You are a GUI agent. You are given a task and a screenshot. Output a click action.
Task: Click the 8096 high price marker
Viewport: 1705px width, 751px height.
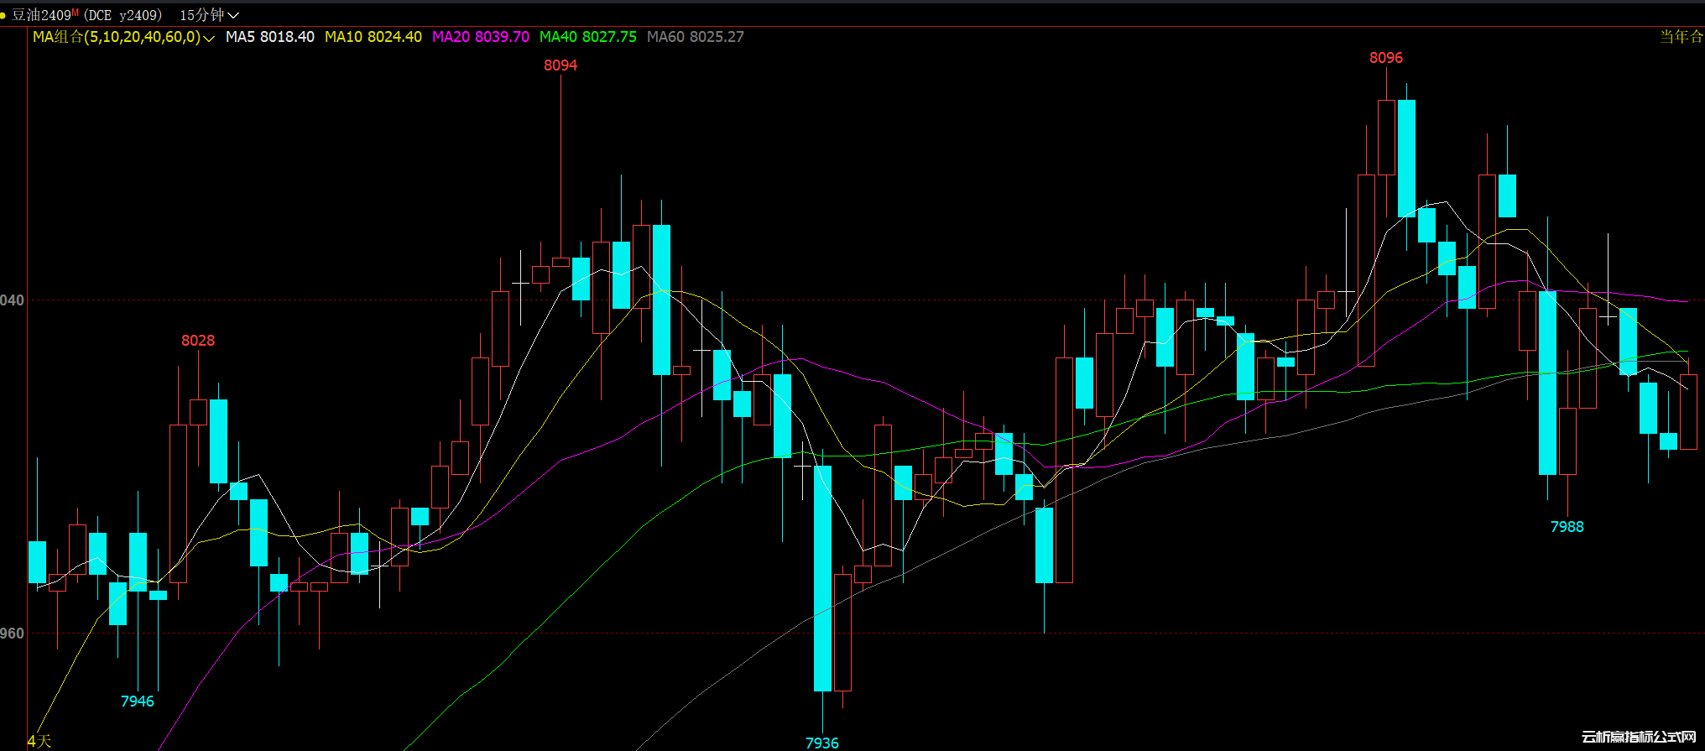click(1386, 58)
